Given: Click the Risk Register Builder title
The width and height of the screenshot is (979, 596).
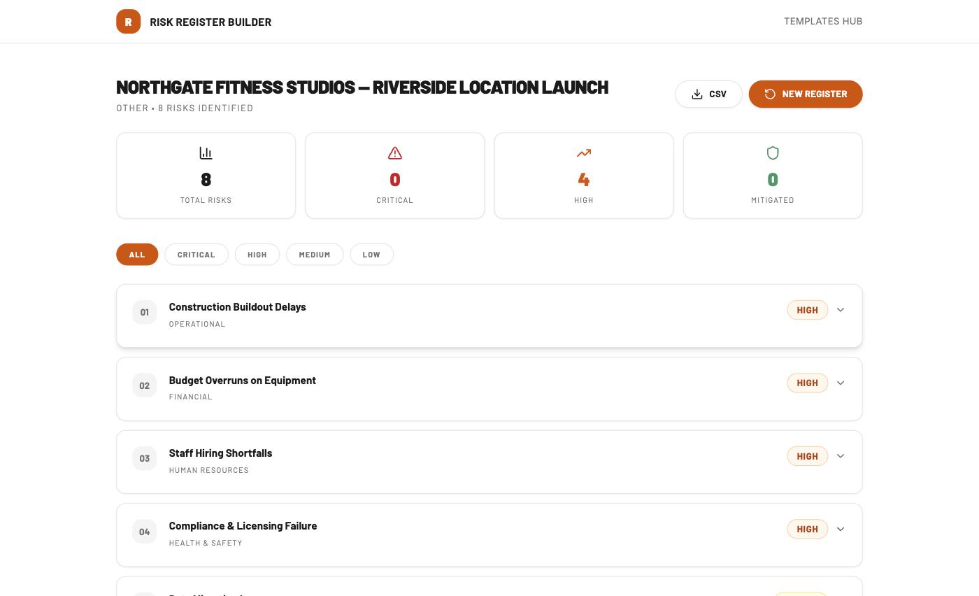Looking at the screenshot, I should (x=210, y=22).
